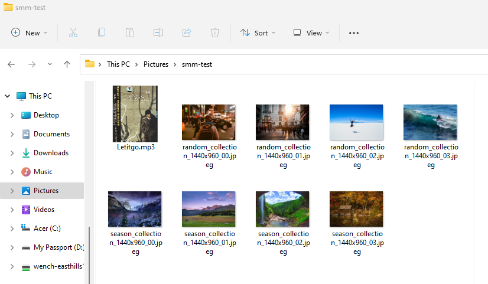The height and width of the screenshot is (284, 488).
Task: Open the New item dropdown
Action: click(x=30, y=32)
